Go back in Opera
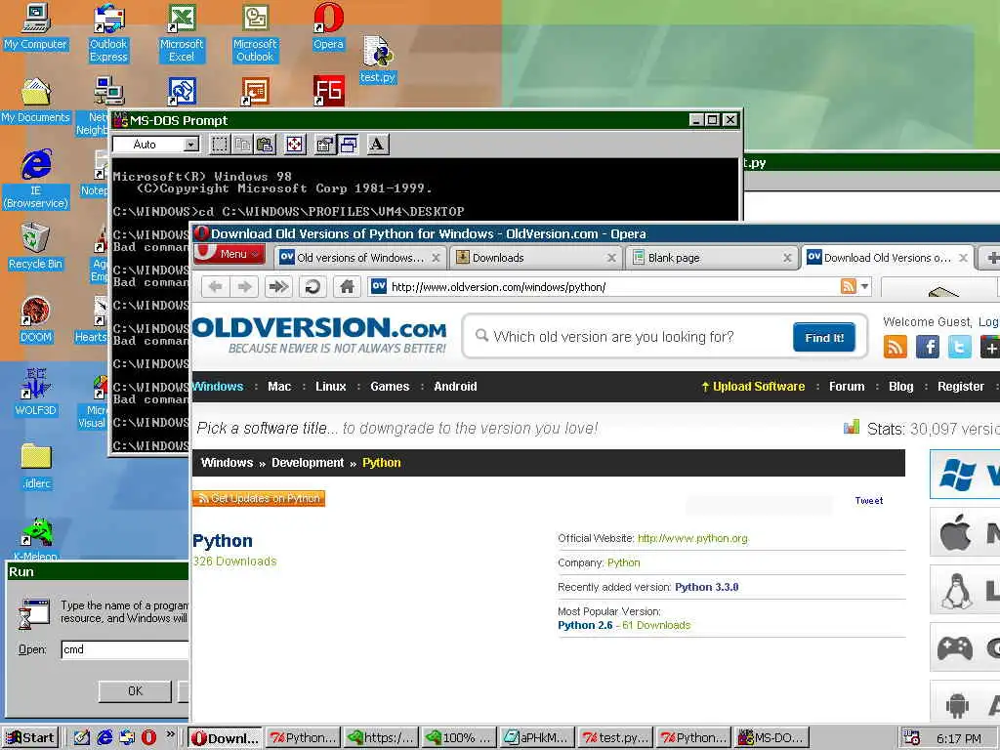This screenshot has width=1000, height=750. pos(216,287)
